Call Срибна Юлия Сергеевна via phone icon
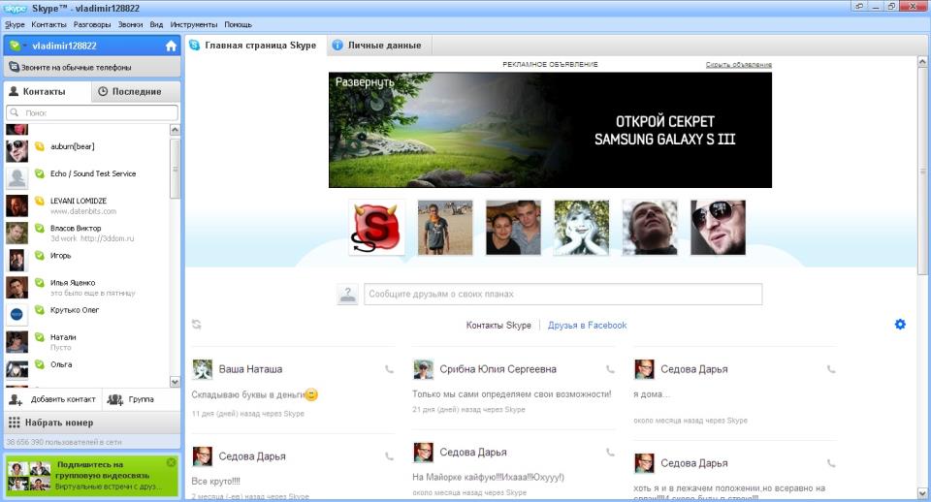931x502 pixels. click(x=610, y=369)
